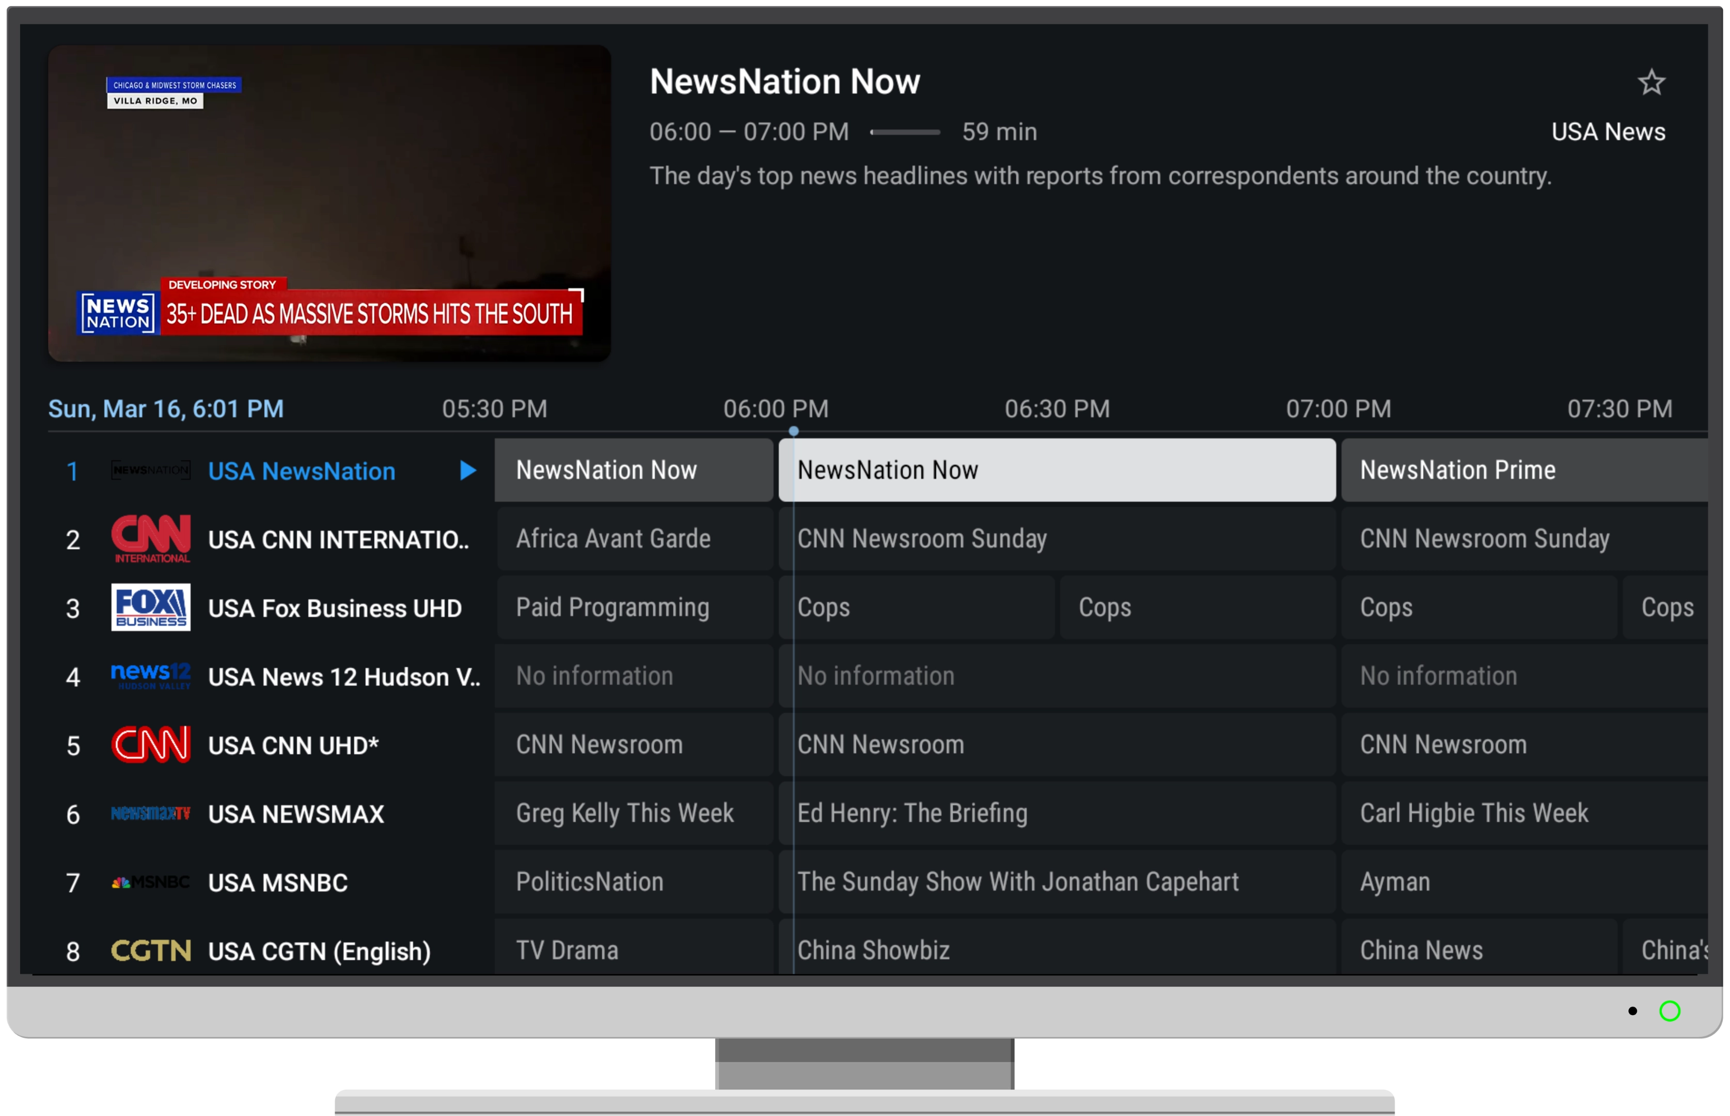Click the gold CGTN logo
The width and height of the screenshot is (1730, 1116).
(151, 950)
